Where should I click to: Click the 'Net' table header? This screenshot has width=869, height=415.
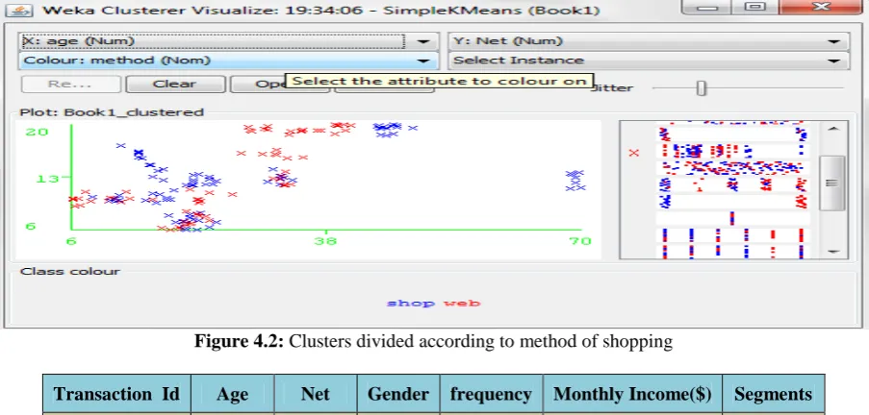[x=316, y=394]
